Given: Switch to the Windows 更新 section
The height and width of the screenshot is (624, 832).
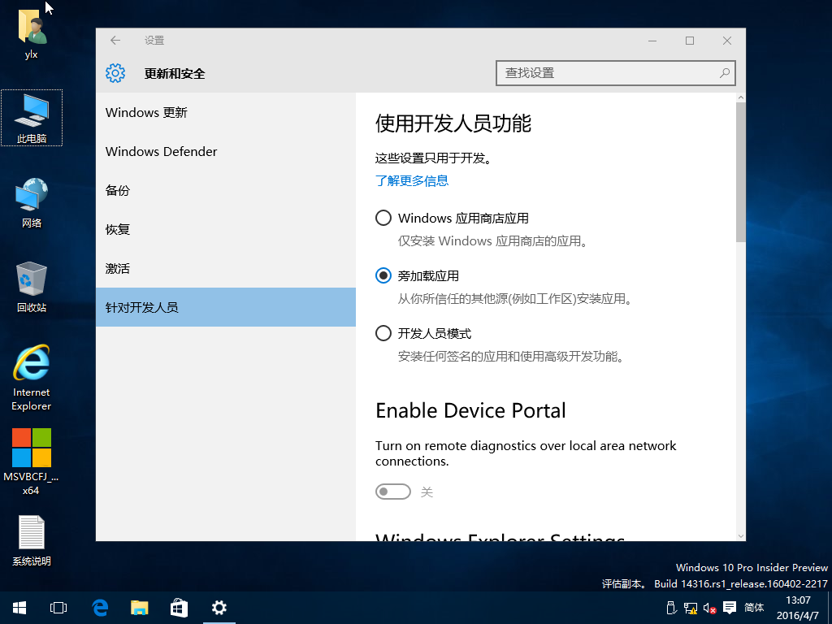Looking at the screenshot, I should (x=146, y=113).
